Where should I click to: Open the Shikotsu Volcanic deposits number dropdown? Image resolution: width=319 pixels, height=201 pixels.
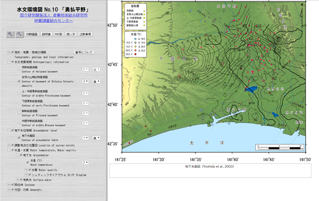[85, 81]
